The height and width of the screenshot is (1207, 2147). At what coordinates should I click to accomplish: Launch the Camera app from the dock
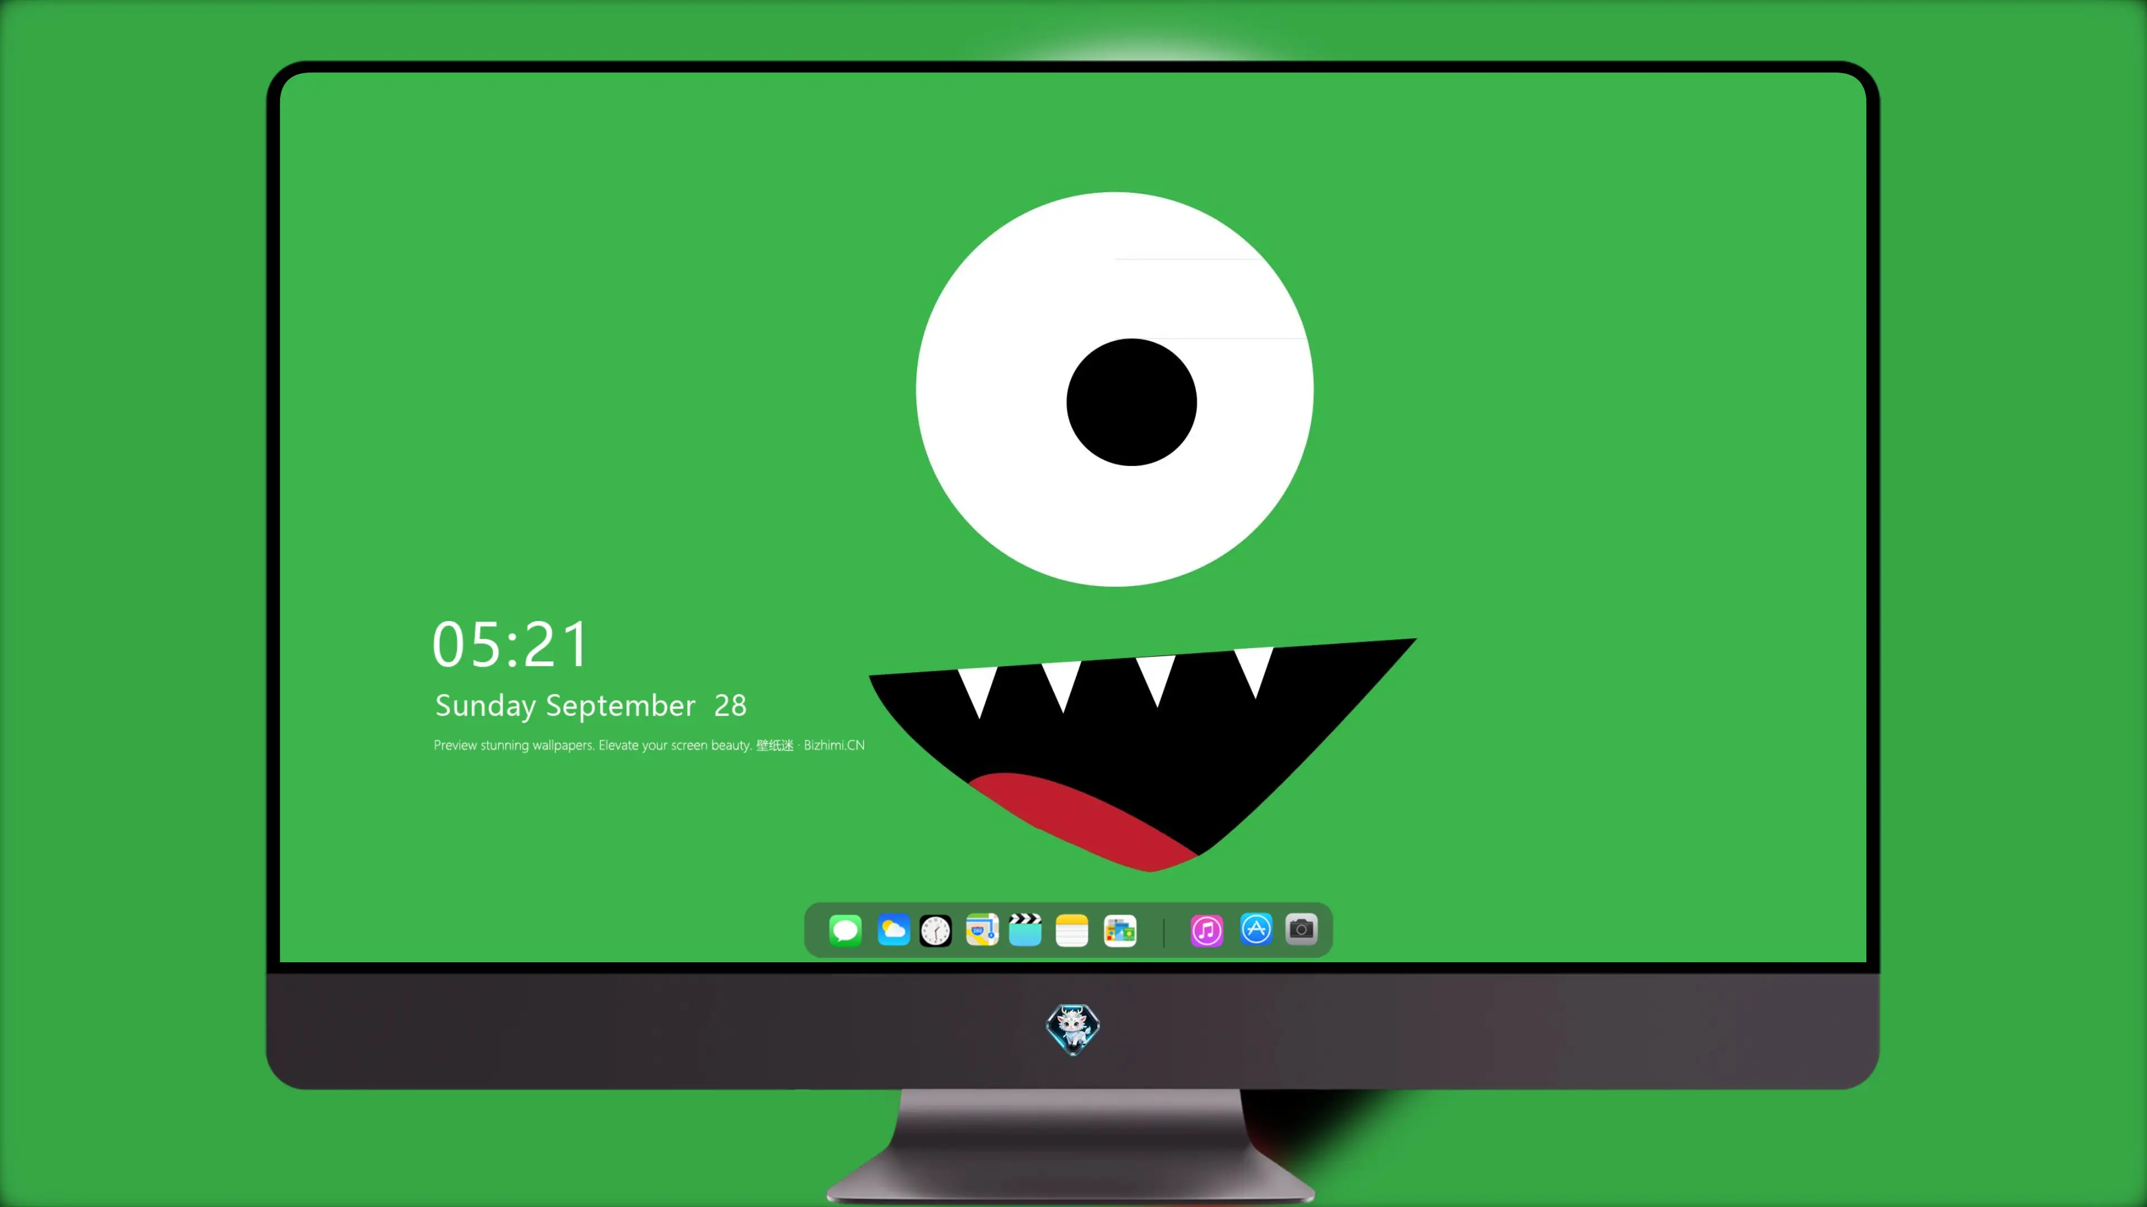pos(1301,929)
